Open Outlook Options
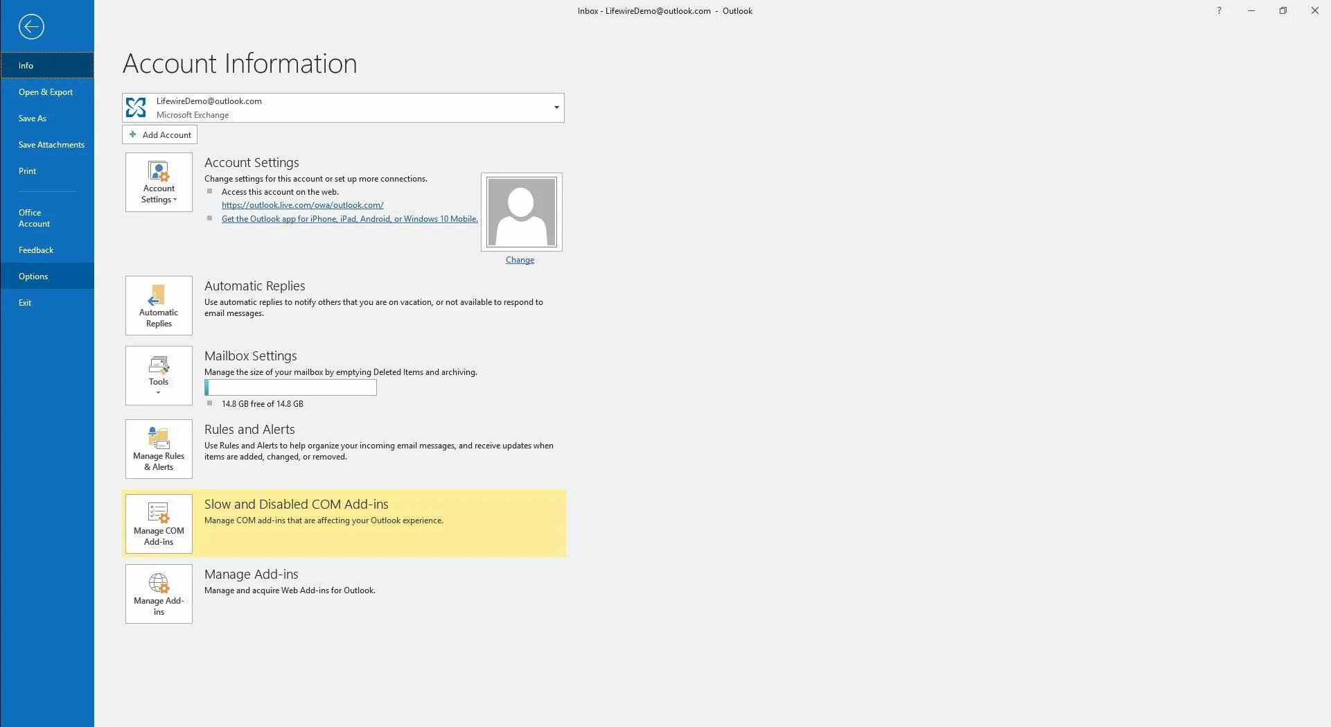 47,277
